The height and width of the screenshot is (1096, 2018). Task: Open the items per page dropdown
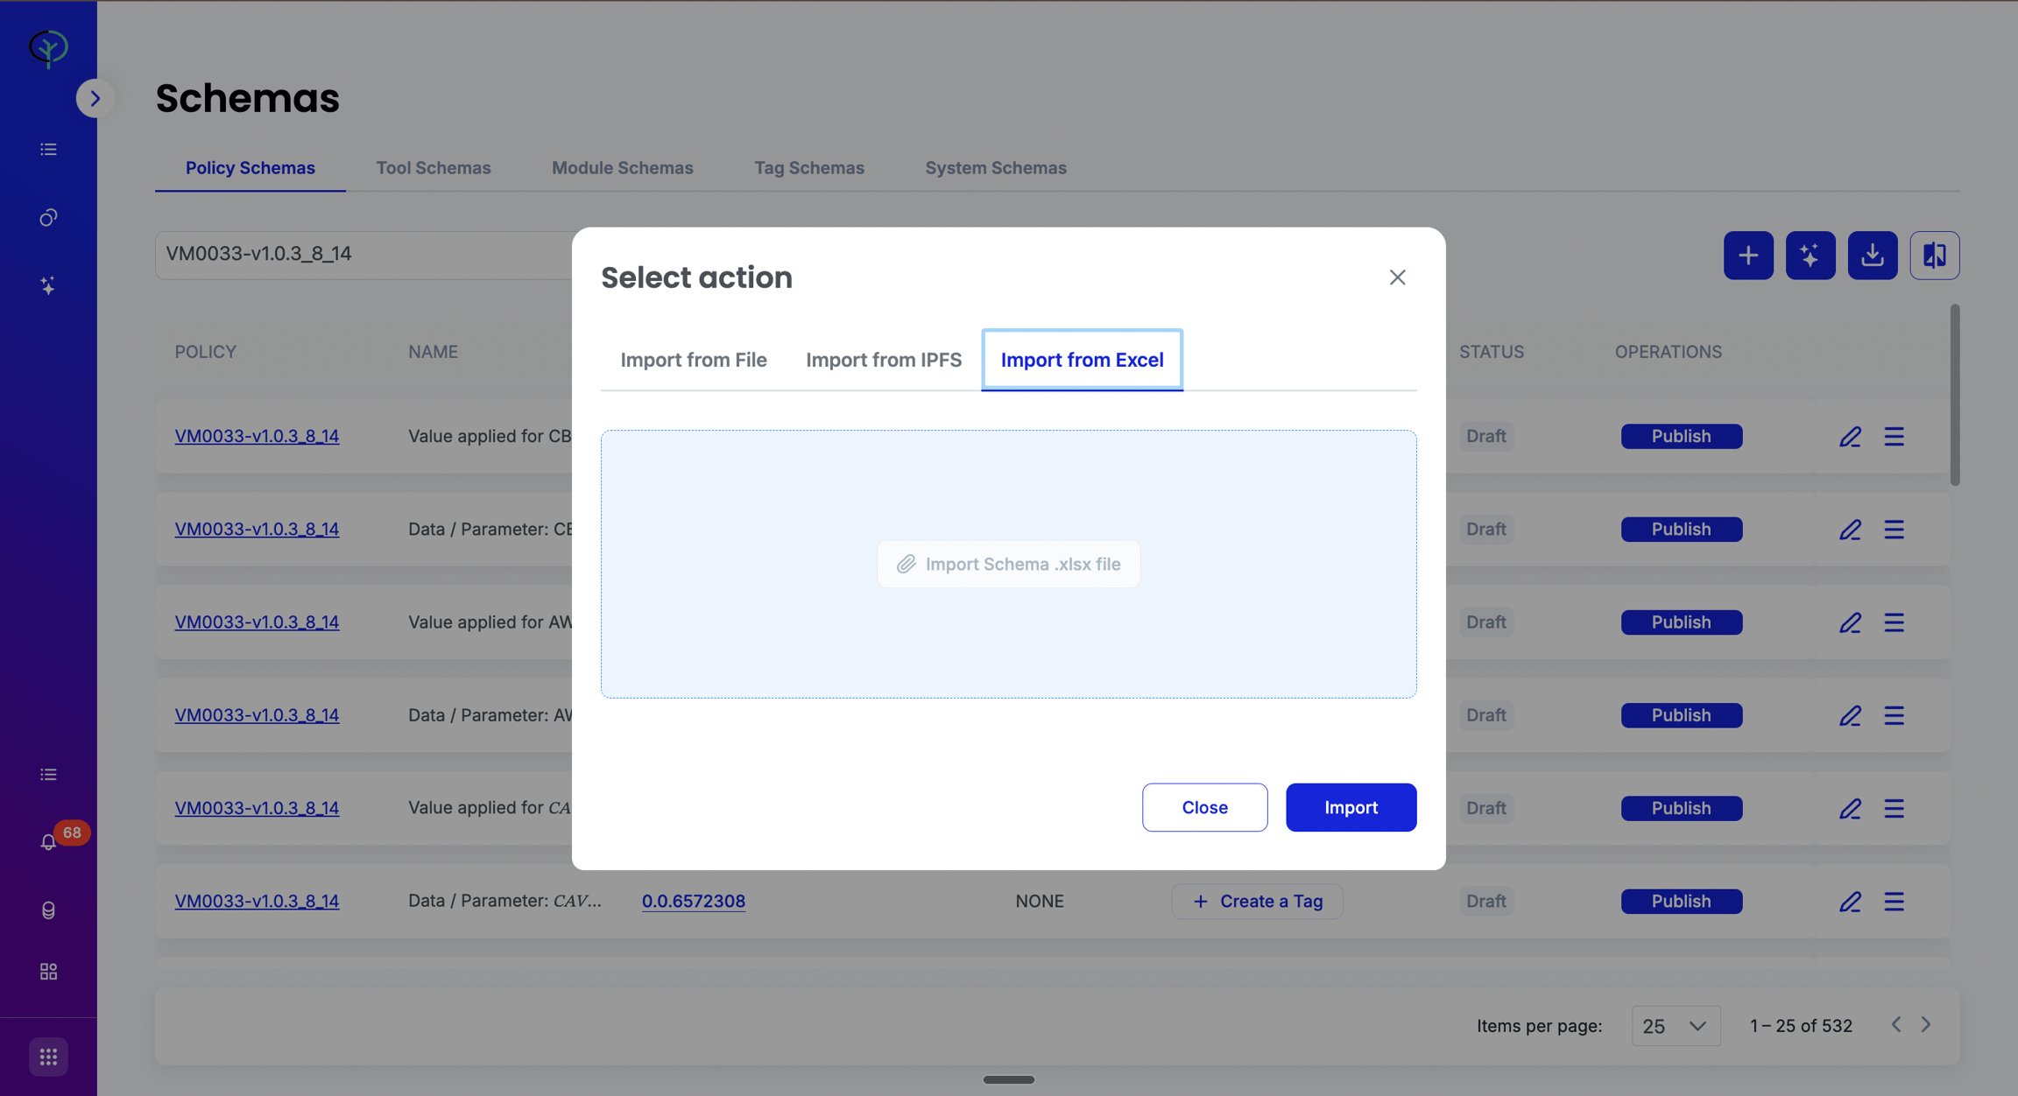click(x=1676, y=1025)
